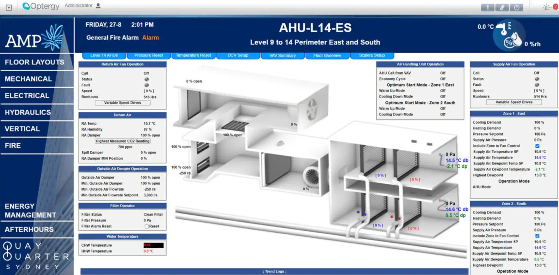Click the link icon in the top toolbar

[502, 7]
